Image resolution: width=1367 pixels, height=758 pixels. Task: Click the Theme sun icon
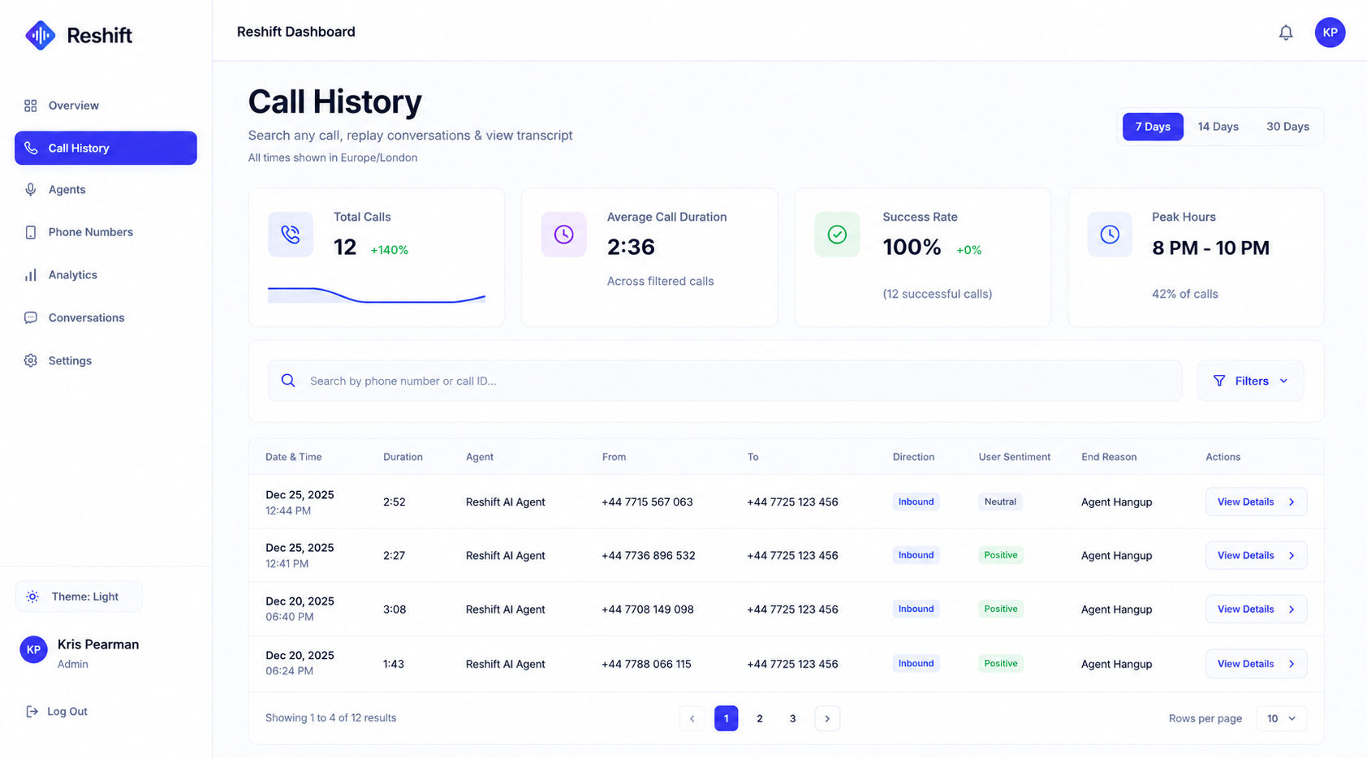(32, 596)
